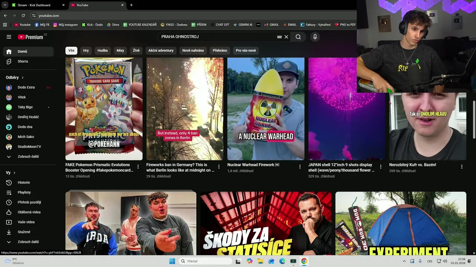Open Oblíbená videa in sidebar
The width and height of the screenshot is (476, 267).
pyautogui.click(x=28, y=212)
